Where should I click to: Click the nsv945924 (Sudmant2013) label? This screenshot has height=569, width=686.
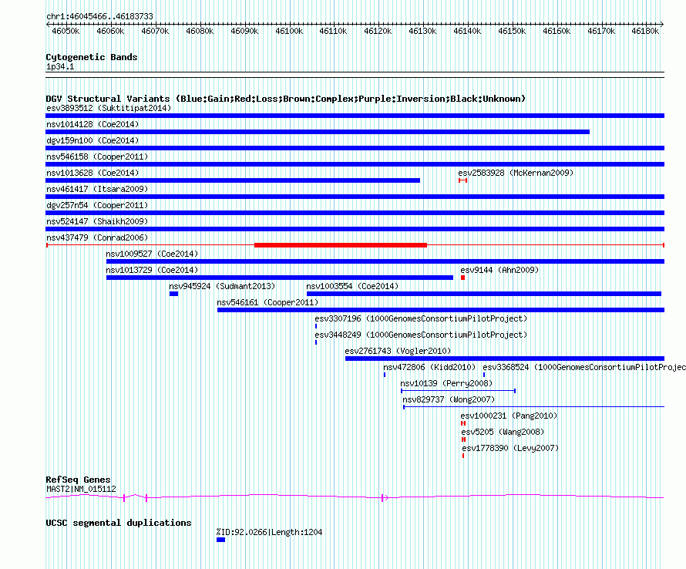[222, 286]
